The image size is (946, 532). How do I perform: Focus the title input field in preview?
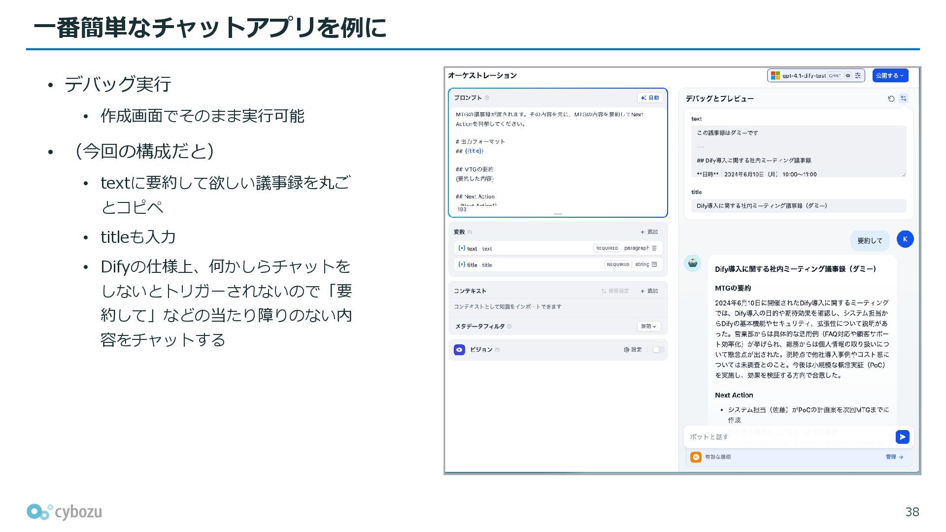[x=798, y=206]
